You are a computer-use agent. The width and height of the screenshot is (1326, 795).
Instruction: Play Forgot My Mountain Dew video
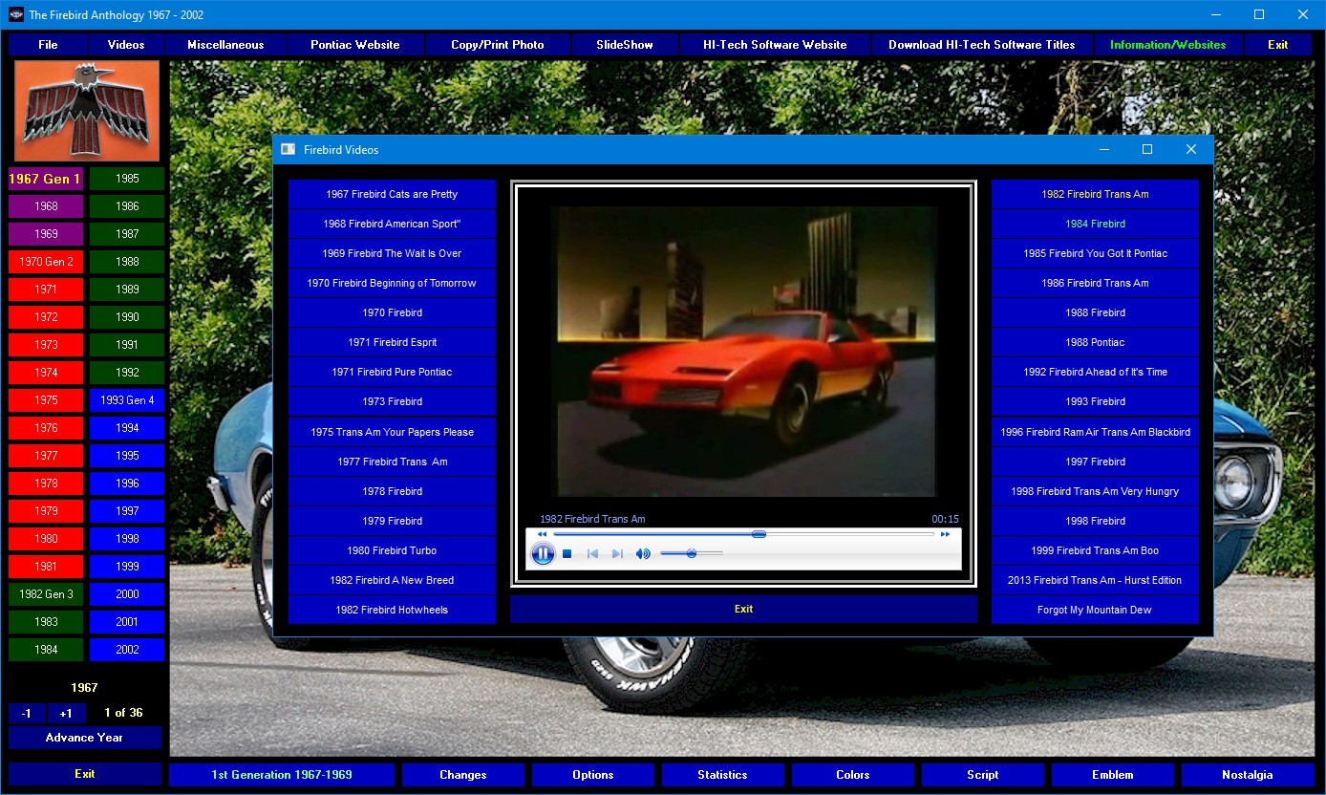coord(1095,610)
